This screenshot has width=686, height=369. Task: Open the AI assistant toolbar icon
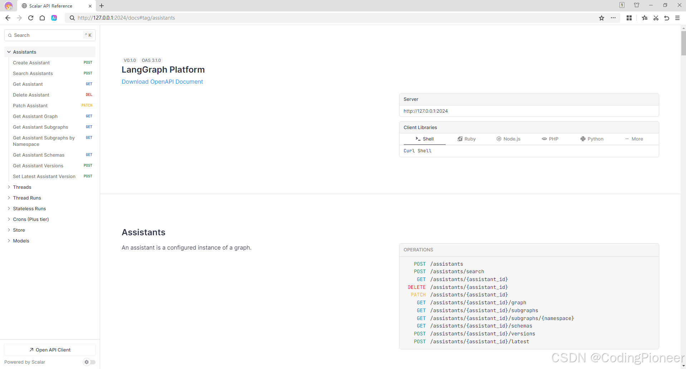54,18
